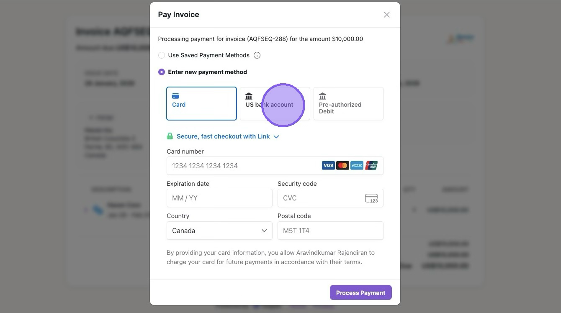Select Enter new payment method radio
The image size is (561, 313).
162,72
